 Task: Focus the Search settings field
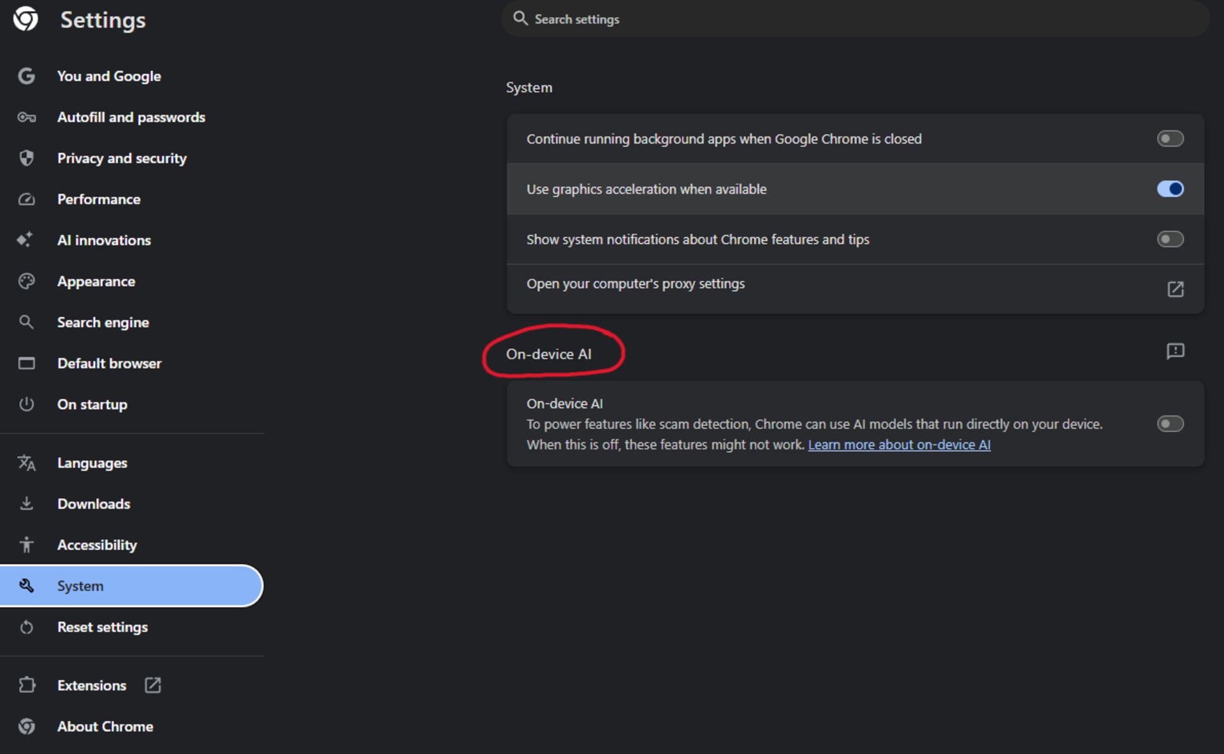pos(855,18)
